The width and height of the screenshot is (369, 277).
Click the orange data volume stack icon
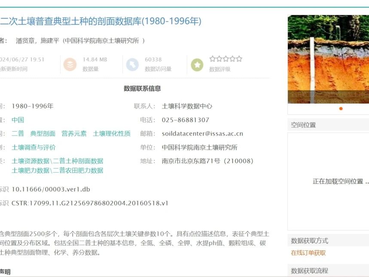click(x=70, y=65)
